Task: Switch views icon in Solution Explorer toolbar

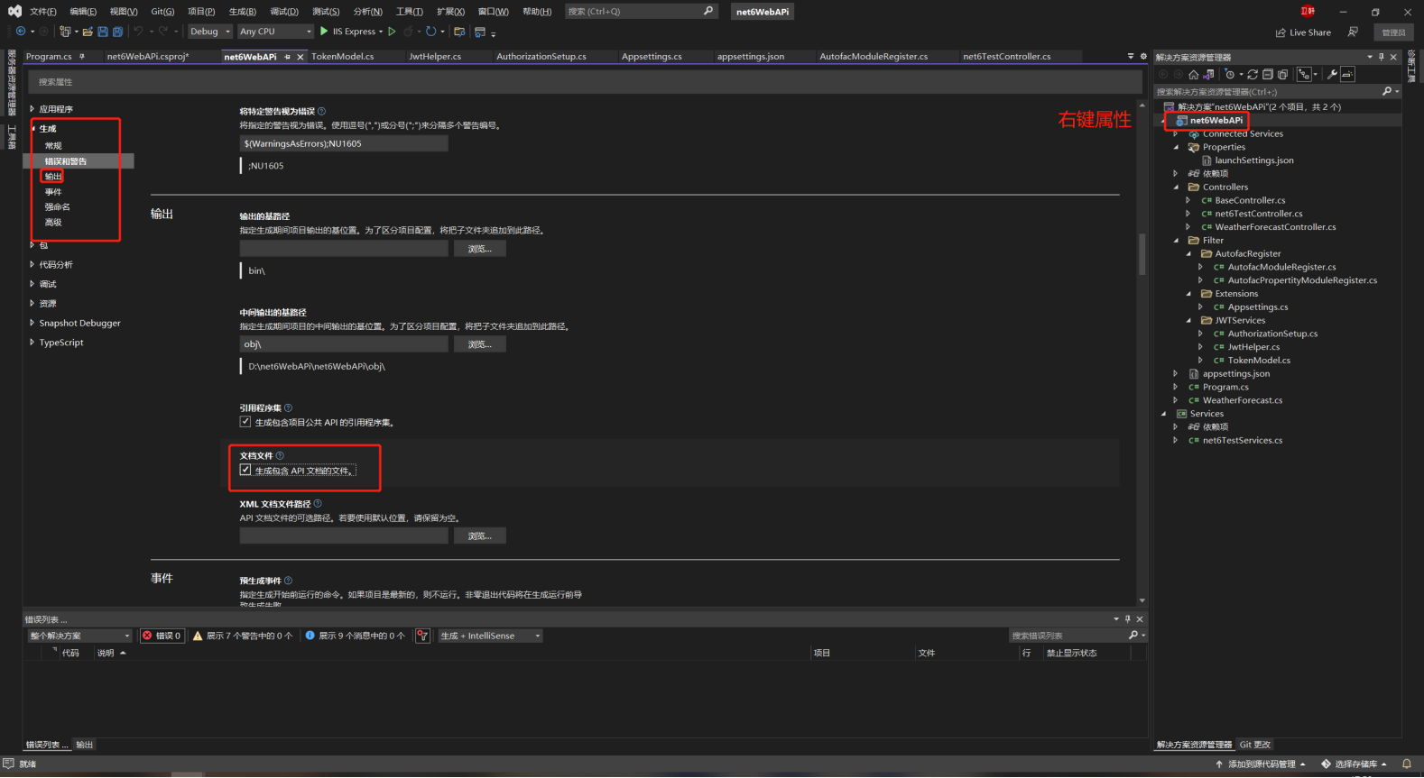Action: click(x=1209, y=75)
